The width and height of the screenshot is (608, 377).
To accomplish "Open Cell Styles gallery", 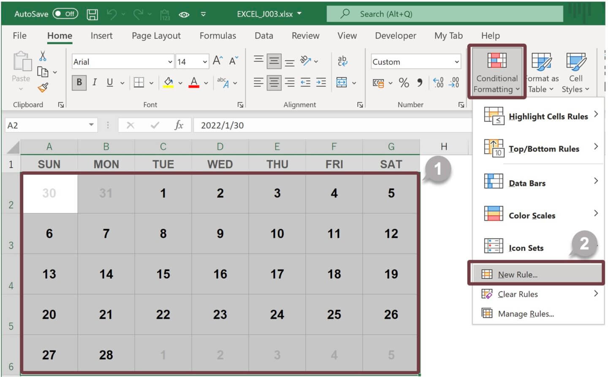I will click(575, 72).
